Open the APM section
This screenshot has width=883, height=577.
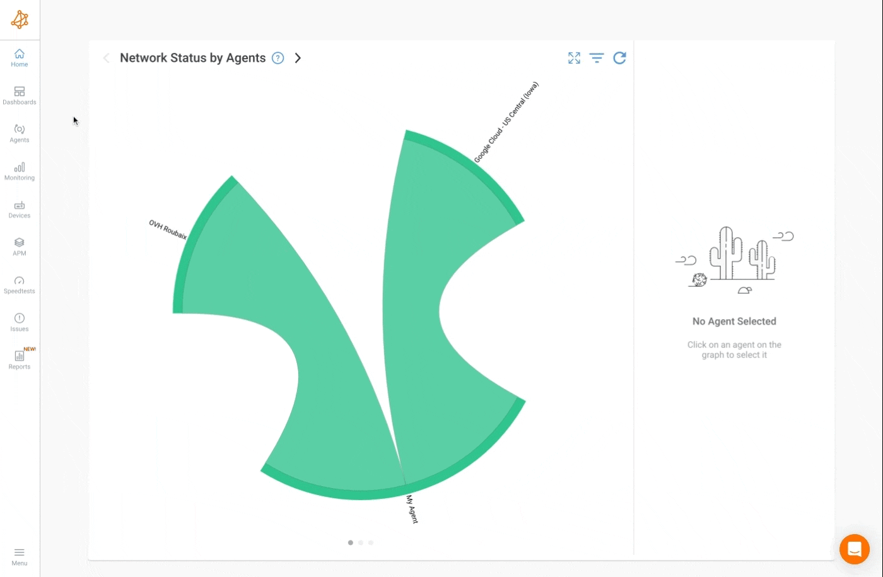click(x=20, y=247)
